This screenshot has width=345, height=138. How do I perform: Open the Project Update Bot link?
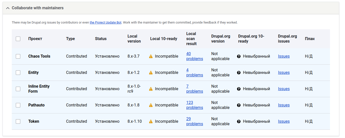[105, 23]
